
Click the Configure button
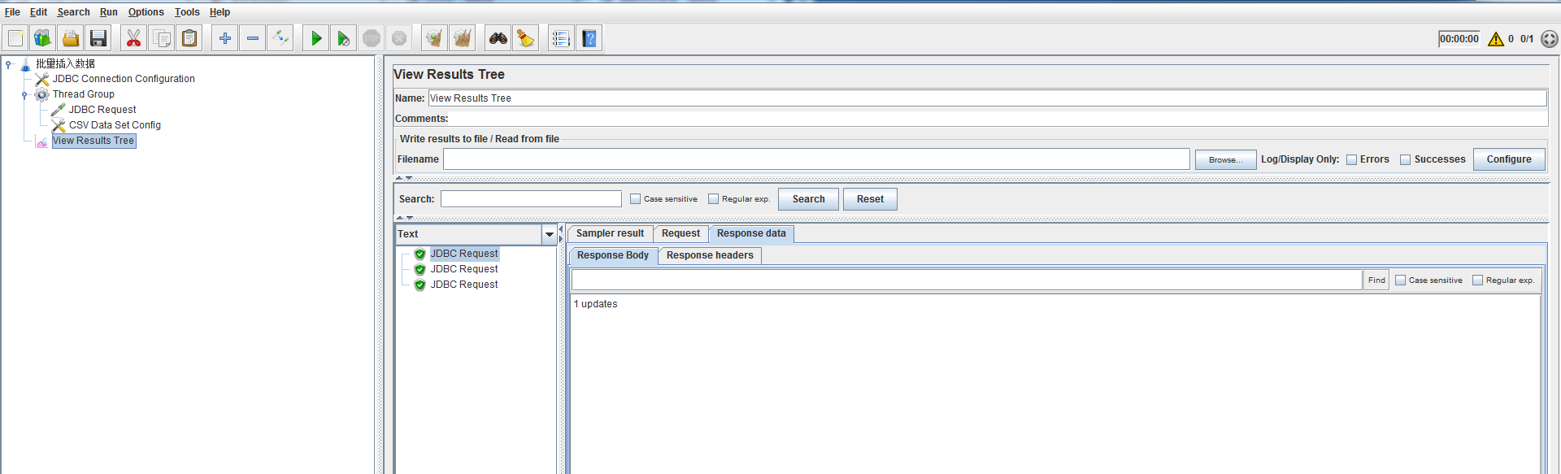click(1509, 159)
